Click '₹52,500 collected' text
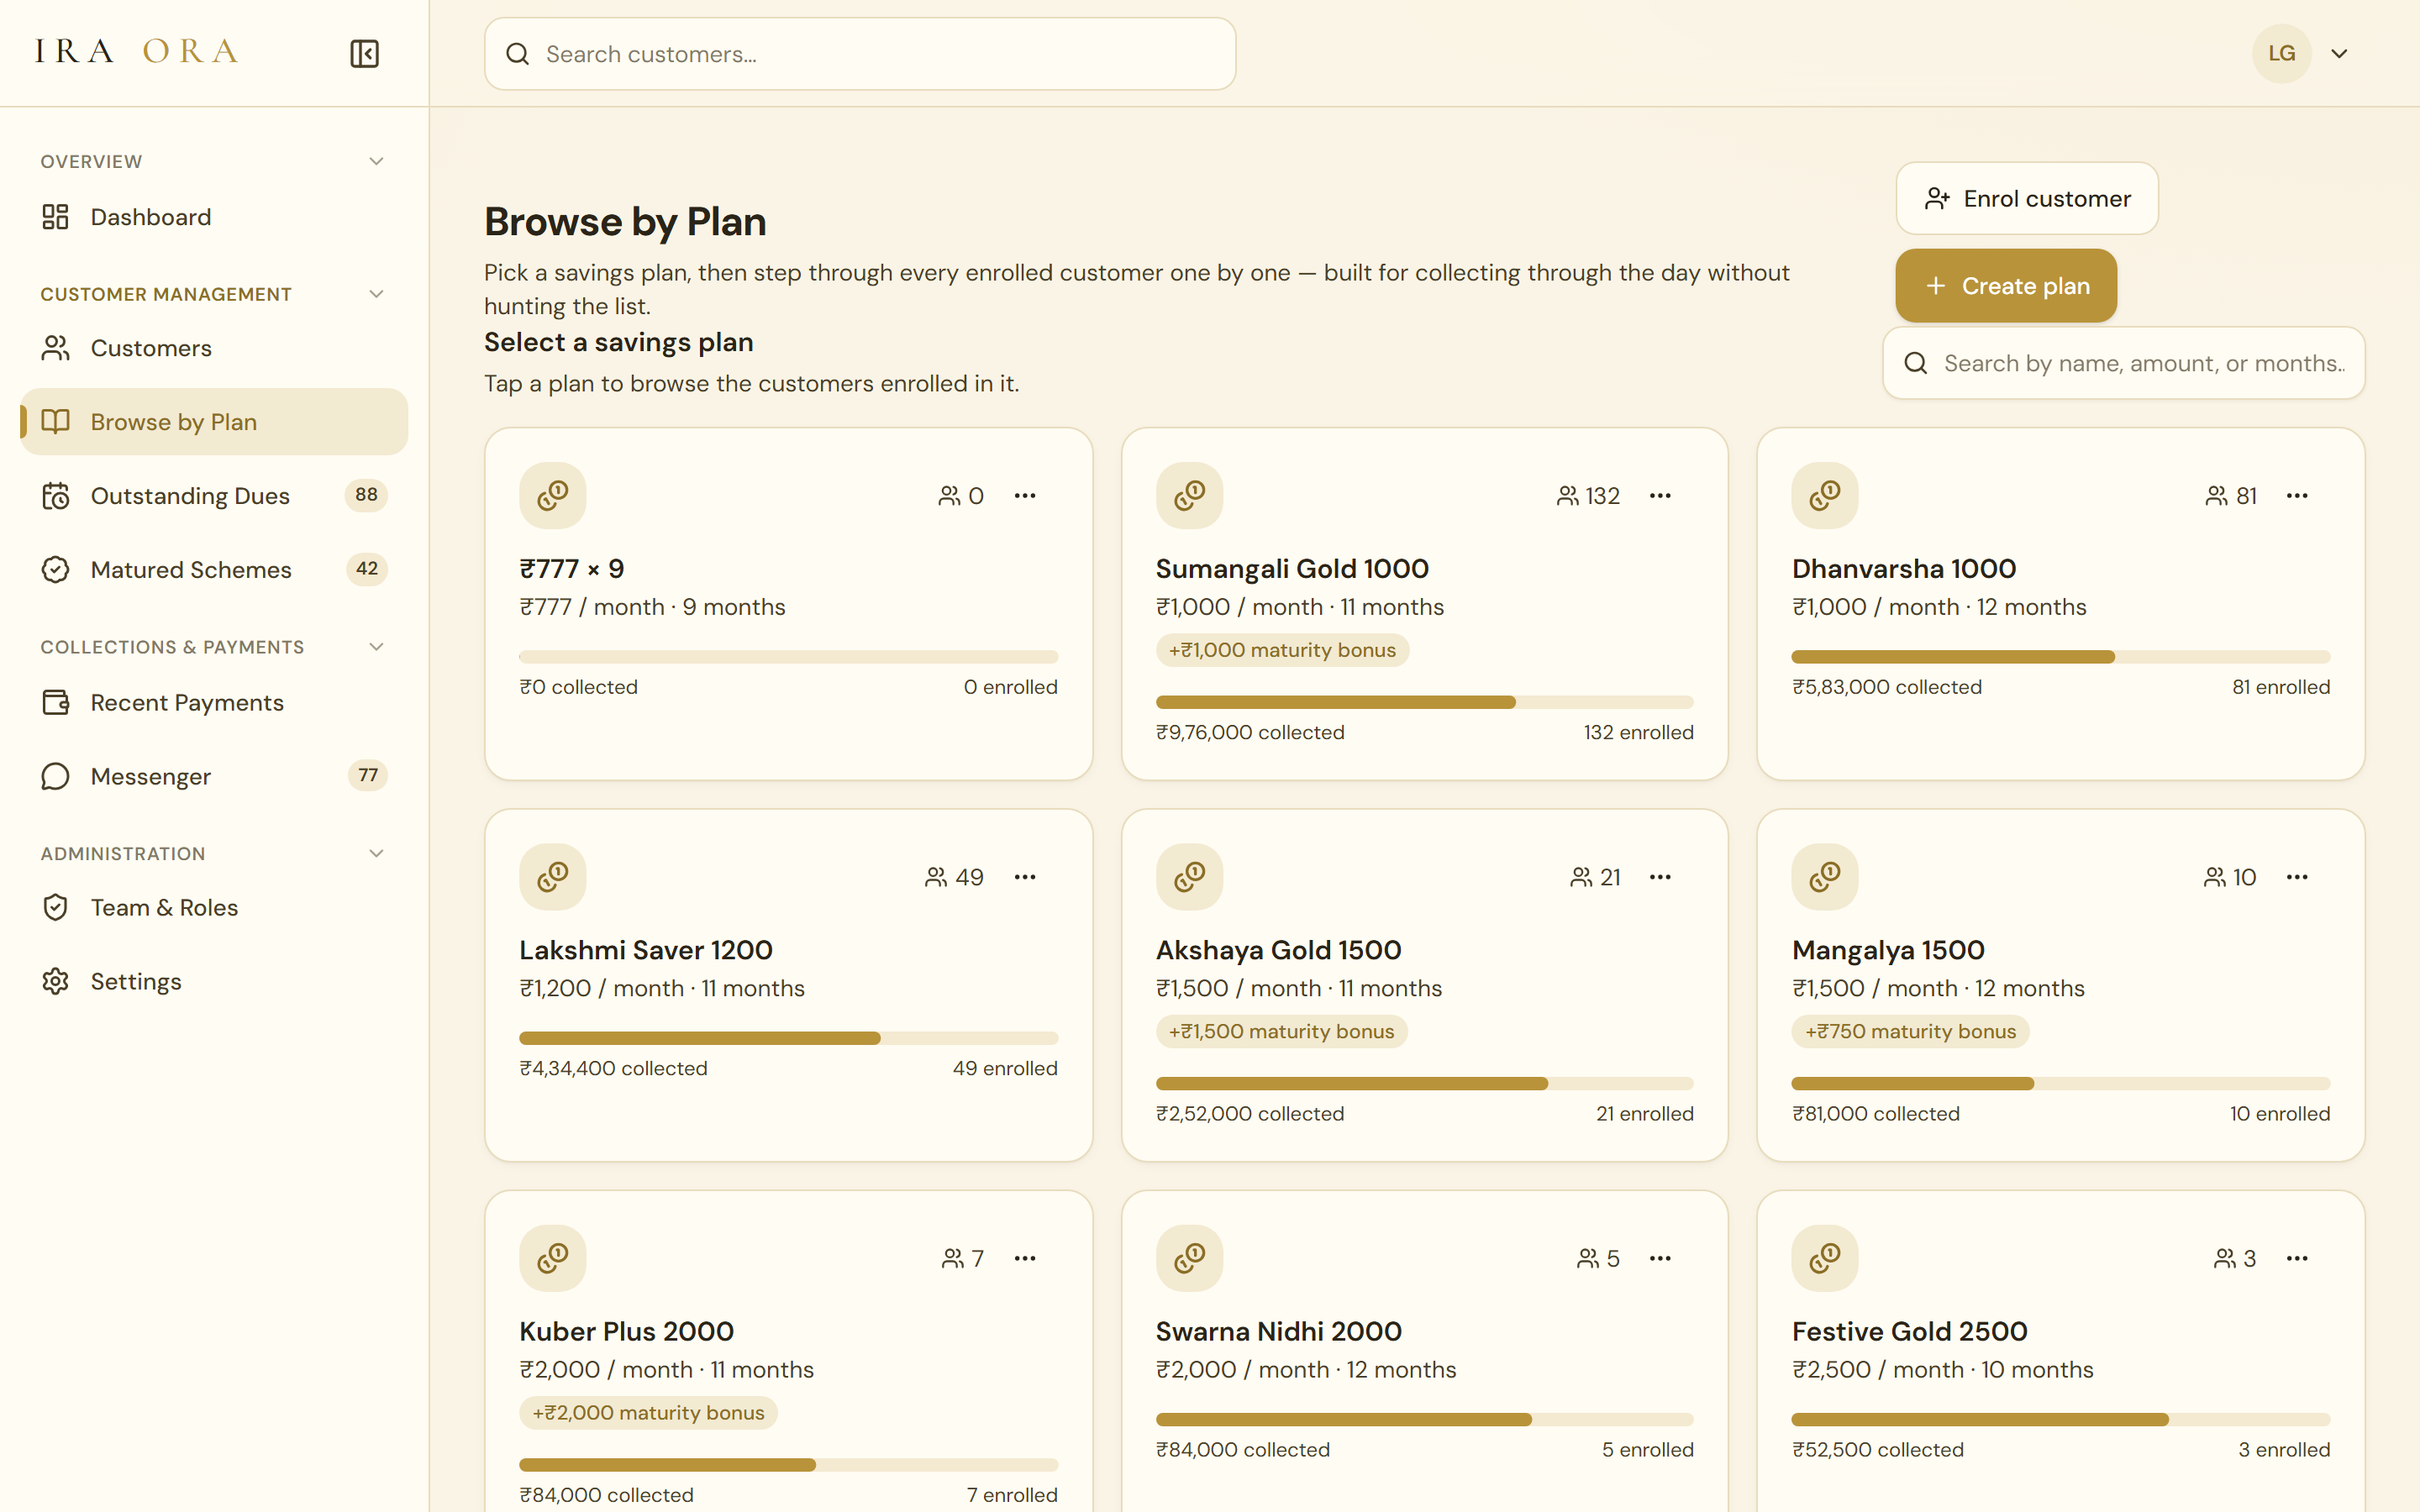This screenshot has width=2420, height=1512. (x=1878, y=1449)
